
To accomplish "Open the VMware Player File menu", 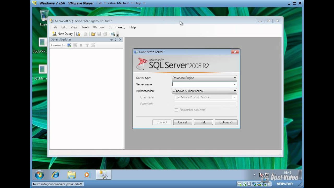I will click(102, 3).
